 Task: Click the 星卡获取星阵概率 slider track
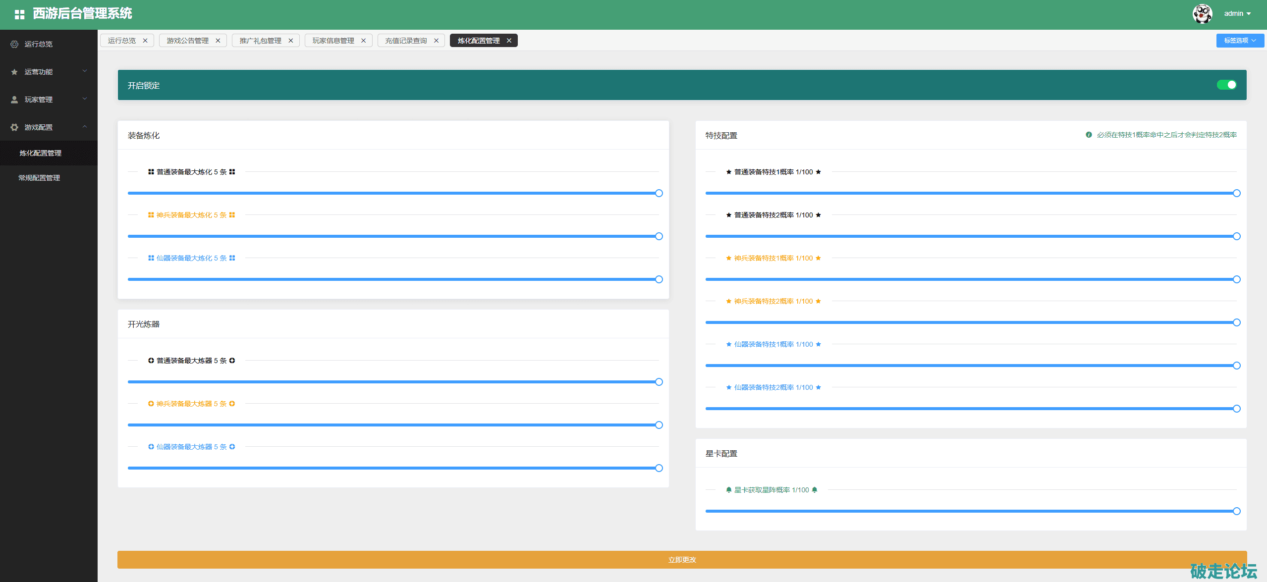970,511
